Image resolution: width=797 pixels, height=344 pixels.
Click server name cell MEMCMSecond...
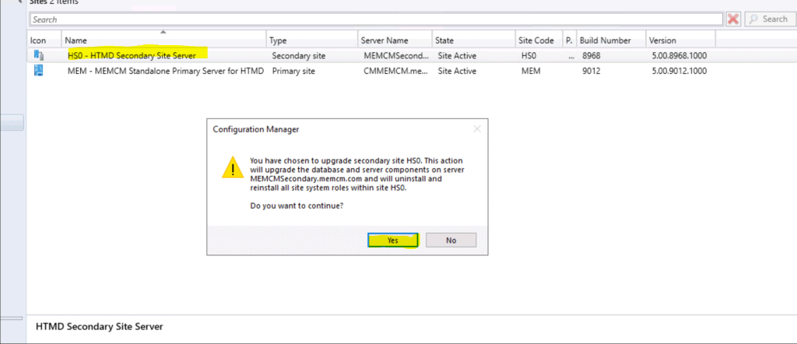396,55
